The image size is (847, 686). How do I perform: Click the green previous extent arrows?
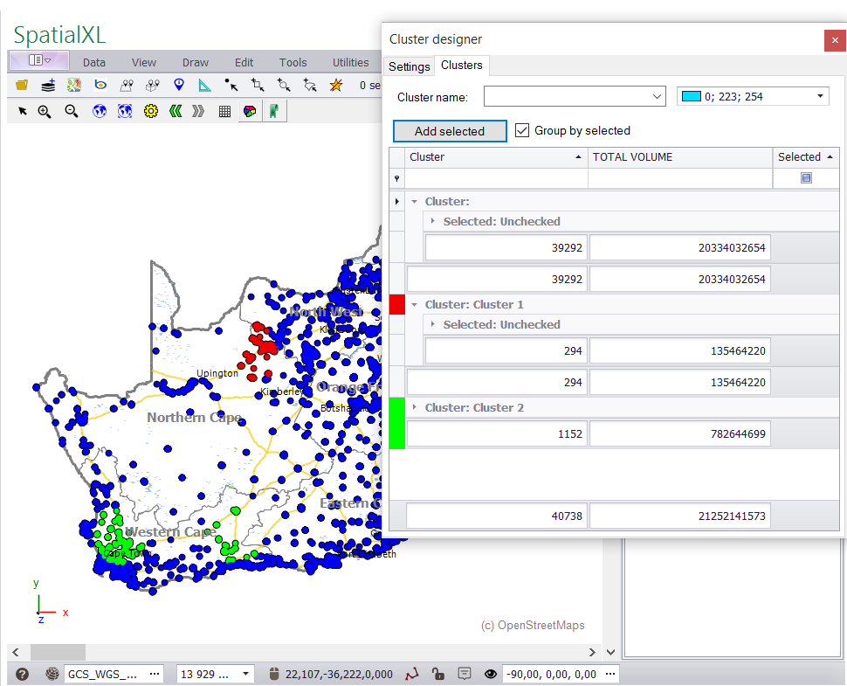click(175, 111)
